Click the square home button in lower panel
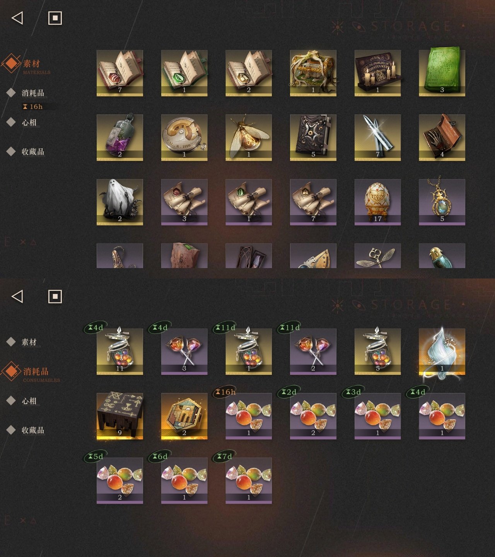Viewport: 495px width, 557px height. point(55,297)
